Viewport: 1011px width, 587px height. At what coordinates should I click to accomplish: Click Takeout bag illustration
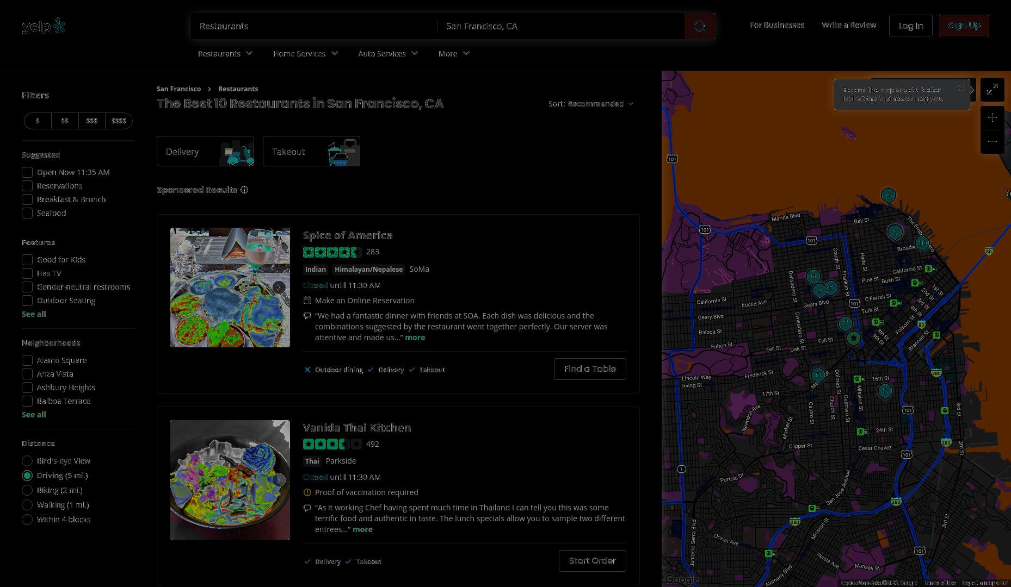343,152
